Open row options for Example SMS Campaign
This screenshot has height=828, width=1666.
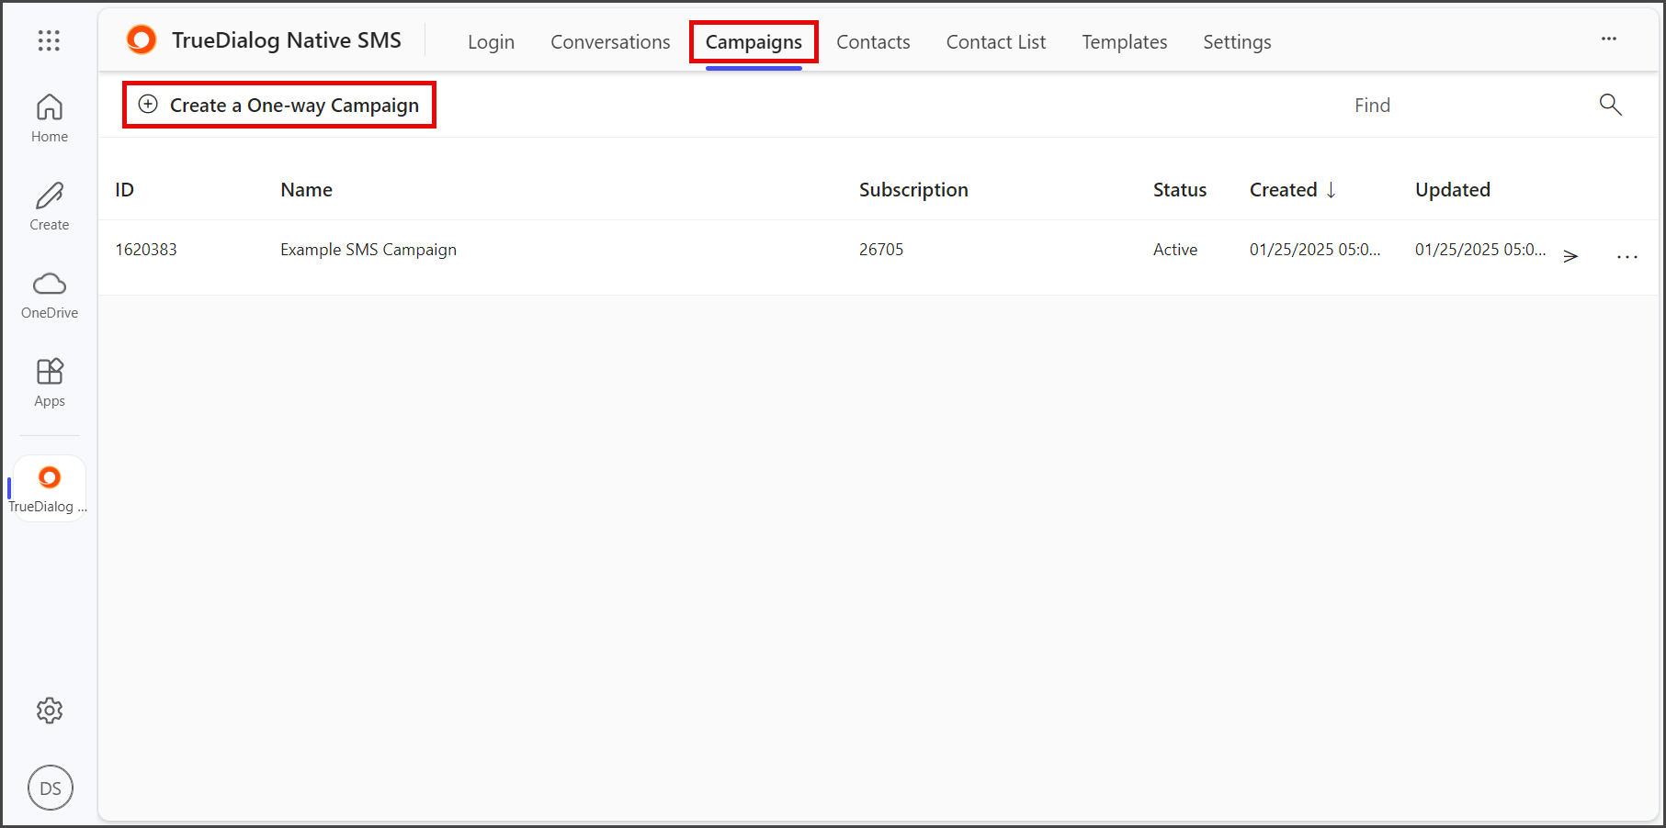tap(1627, 257)
